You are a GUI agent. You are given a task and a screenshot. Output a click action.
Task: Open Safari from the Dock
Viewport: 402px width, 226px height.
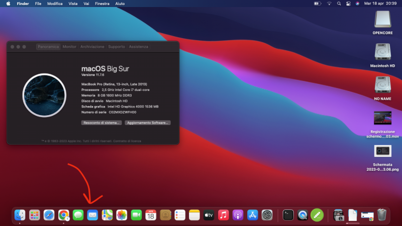coord(49,215)
